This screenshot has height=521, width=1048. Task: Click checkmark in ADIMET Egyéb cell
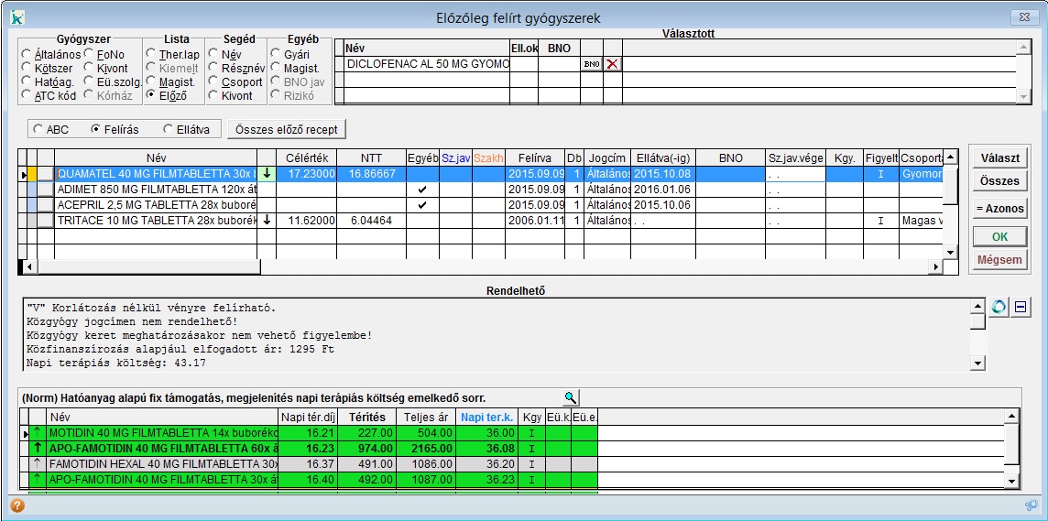click(x=421, y=189)
